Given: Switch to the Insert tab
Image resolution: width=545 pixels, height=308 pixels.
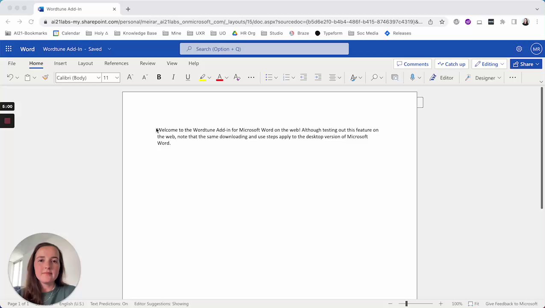Looking at the screenshot, I should (x=60, y=63).
